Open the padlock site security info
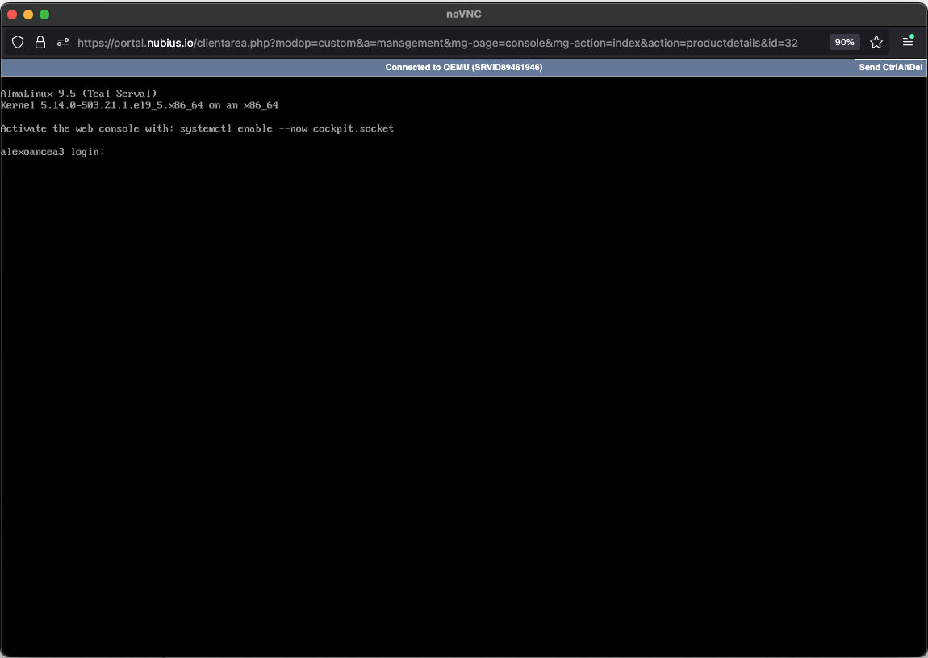The image size is (928, 658). [40, 42]
